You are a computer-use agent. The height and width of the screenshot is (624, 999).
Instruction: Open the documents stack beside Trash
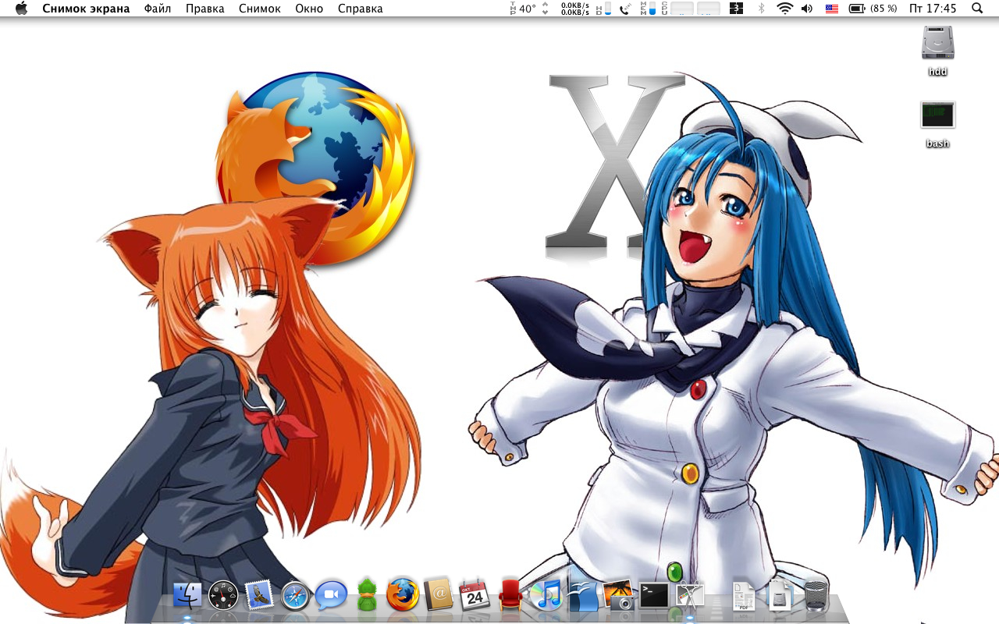pyautogui.click(x=780, y=596)
